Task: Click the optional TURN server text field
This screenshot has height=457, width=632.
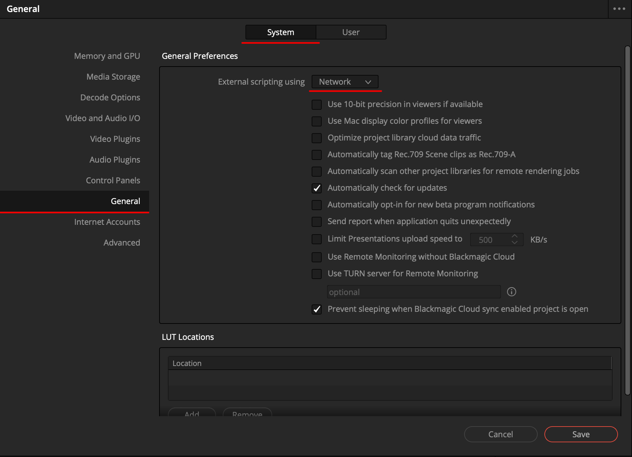Action: 414,292
